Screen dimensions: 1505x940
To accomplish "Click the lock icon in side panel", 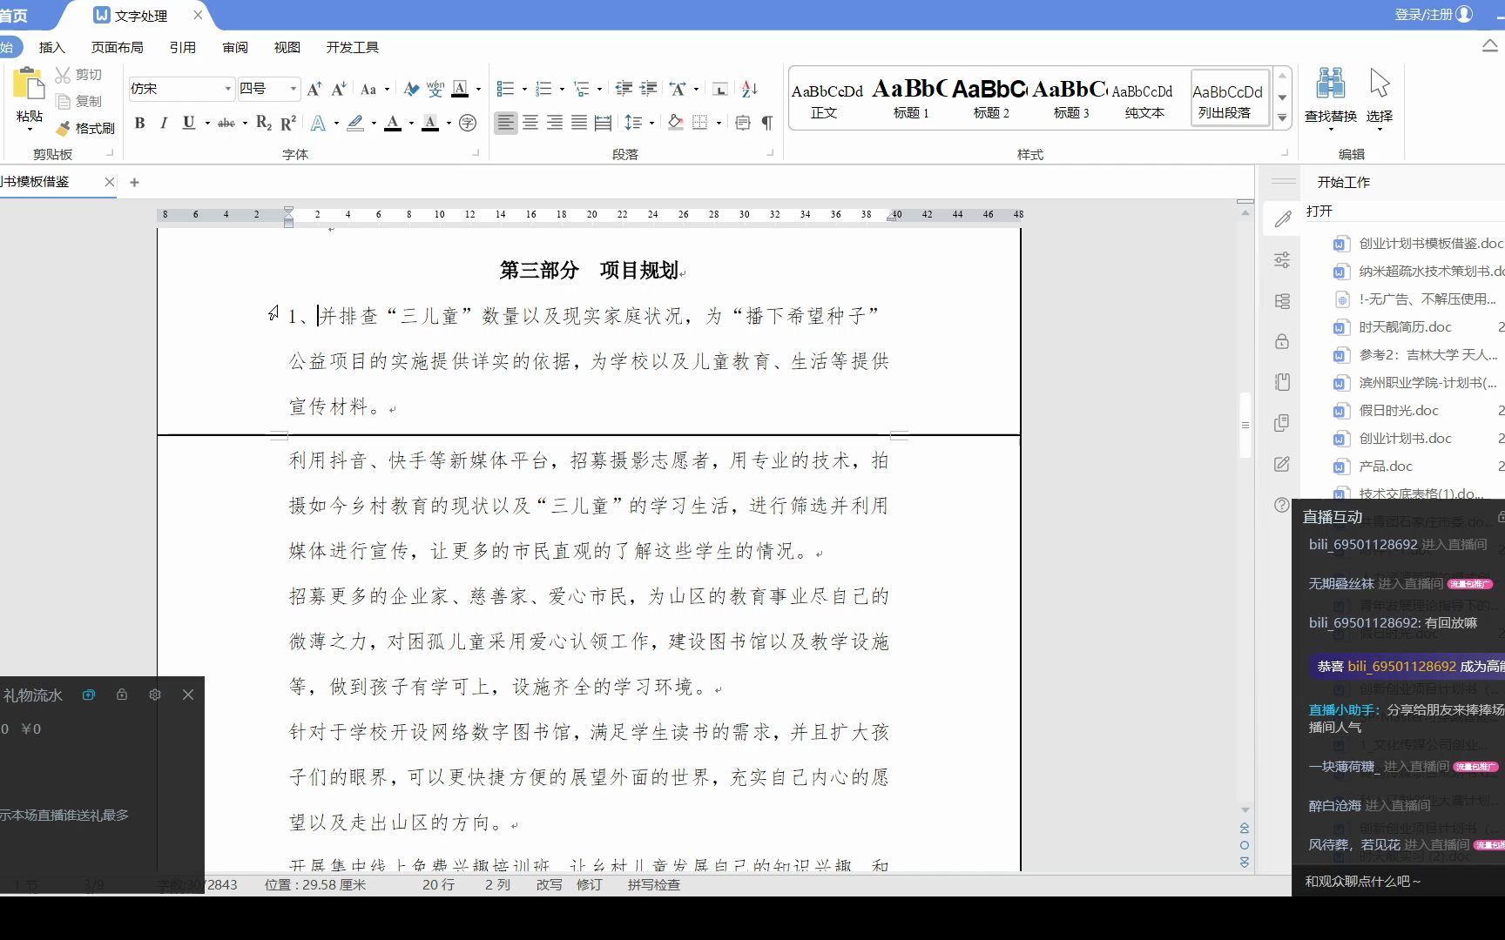I will (x=1282, y=341).
